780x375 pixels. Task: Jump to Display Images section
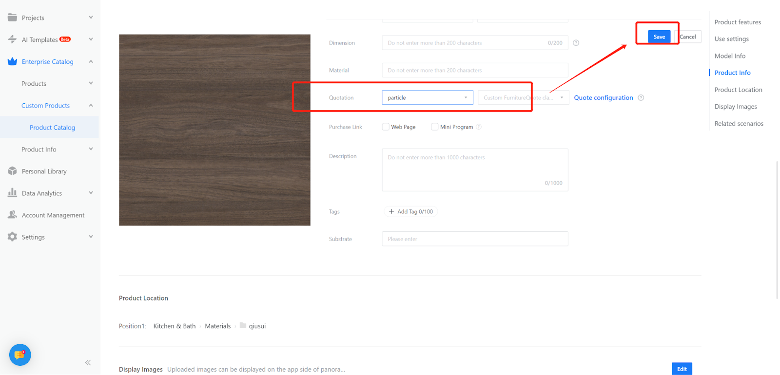[736, 107]
